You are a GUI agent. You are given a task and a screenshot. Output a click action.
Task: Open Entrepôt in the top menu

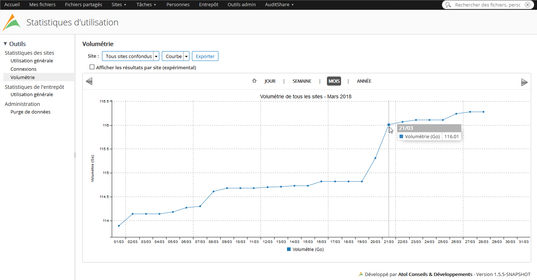click(209, 5)
